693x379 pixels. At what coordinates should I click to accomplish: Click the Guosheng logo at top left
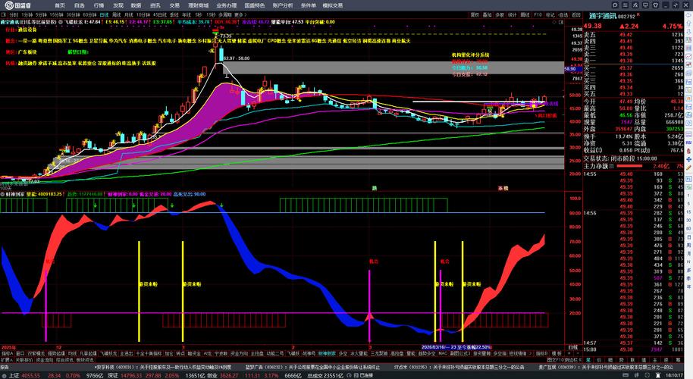[x=17, y=5]
